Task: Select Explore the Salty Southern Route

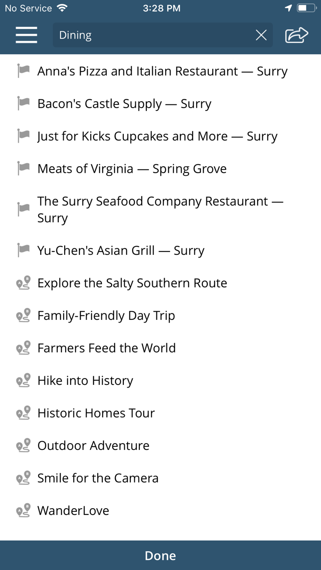Action: pos(132,283)
